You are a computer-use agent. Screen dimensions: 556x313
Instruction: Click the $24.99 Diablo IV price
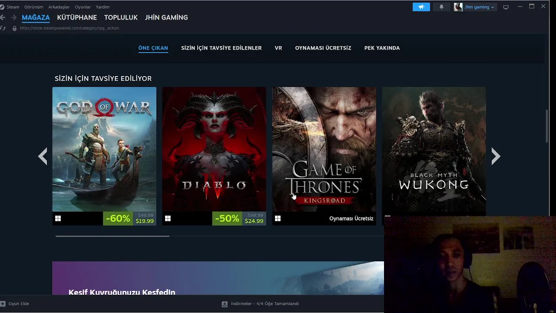pyautogui.click(x=254, y=221)
